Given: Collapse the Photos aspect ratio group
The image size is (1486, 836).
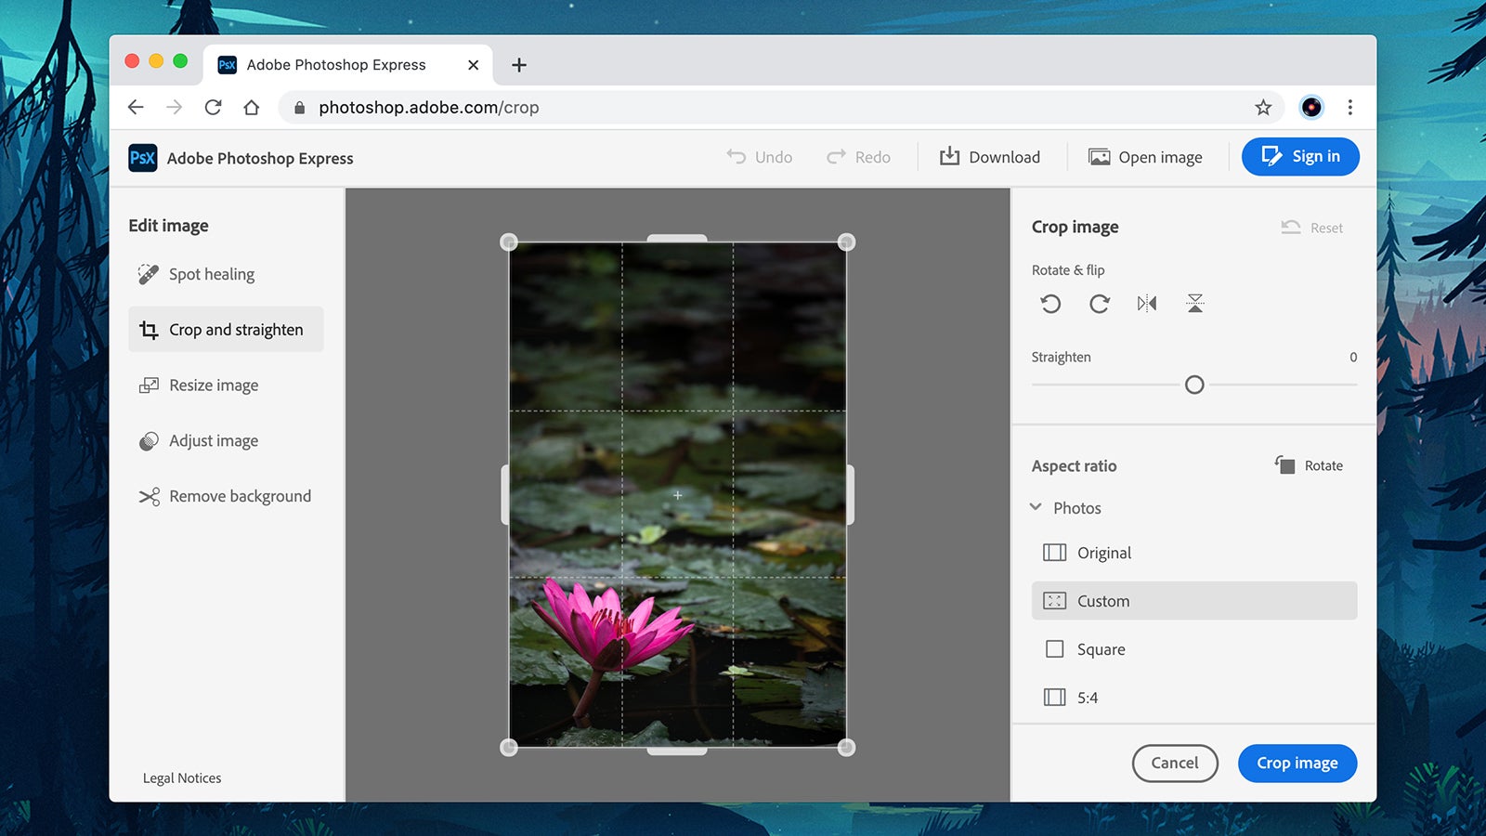Looking at the screenshot, I should pyautogui.click(x=1036, y=508).
